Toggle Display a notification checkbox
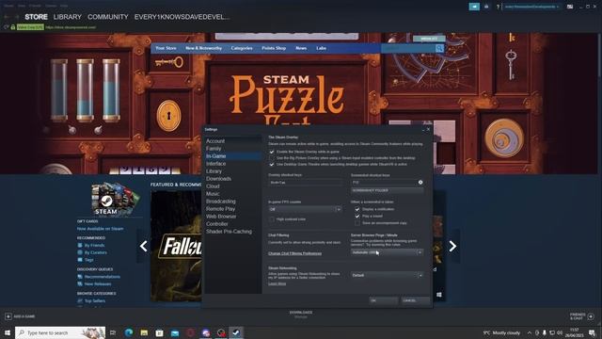The image size is (602, 339). (x=357, y=209)
